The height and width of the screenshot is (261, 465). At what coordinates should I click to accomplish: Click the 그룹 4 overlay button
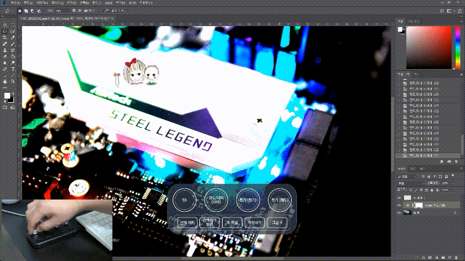277,222
